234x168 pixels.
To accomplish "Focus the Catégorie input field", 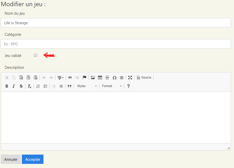I will (x=116, y=44).
